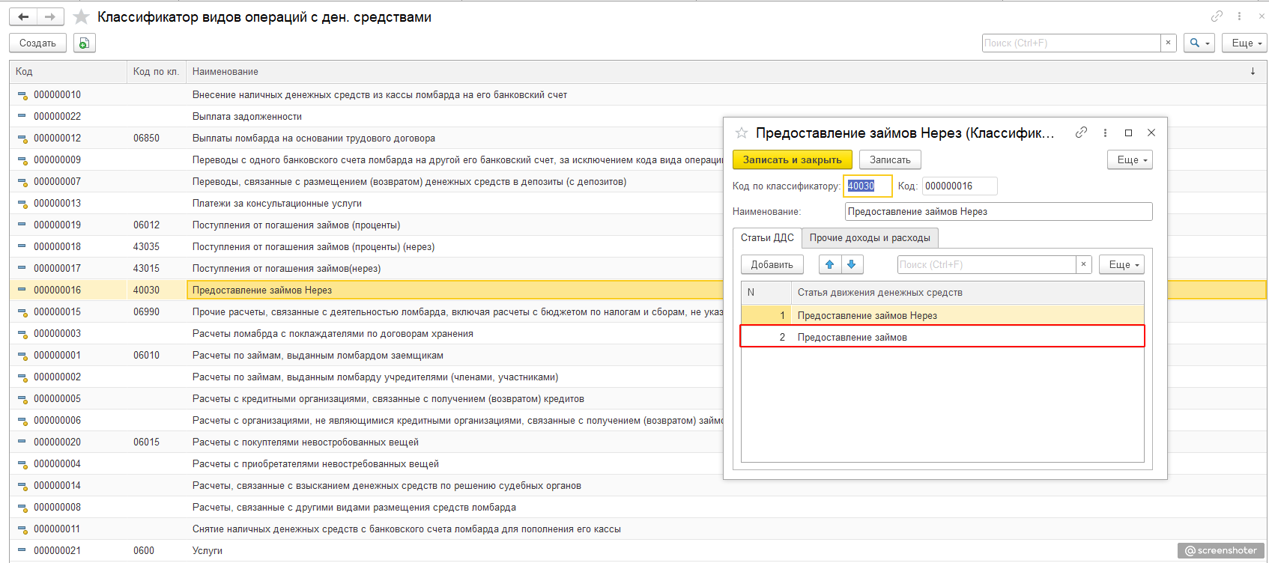Move row up in Статьи ДДС table
The width and height of the screenshot is (1269, 563).
pyautogui.click(x=830, y=264)
